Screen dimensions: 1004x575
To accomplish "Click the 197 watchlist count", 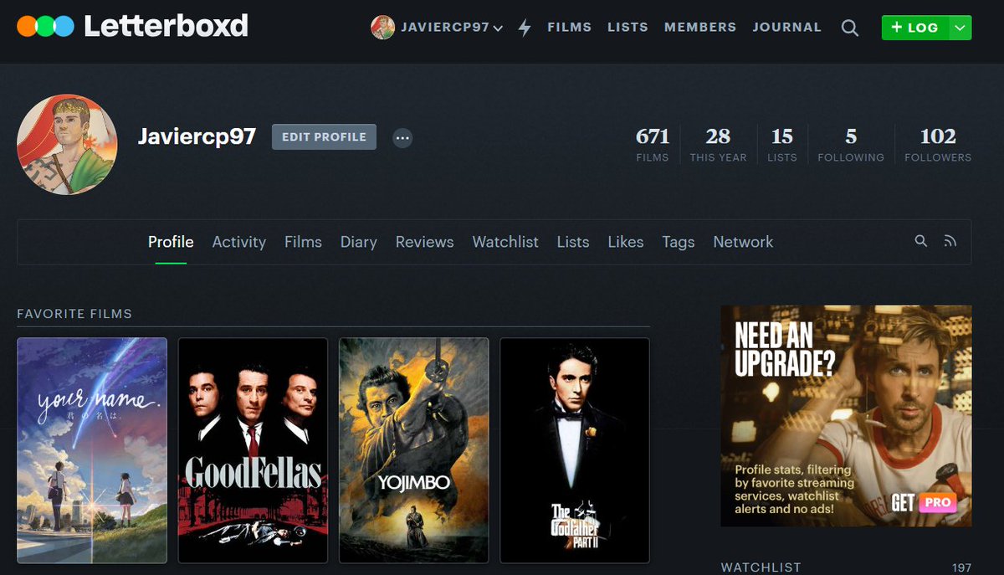I will 961,568.
